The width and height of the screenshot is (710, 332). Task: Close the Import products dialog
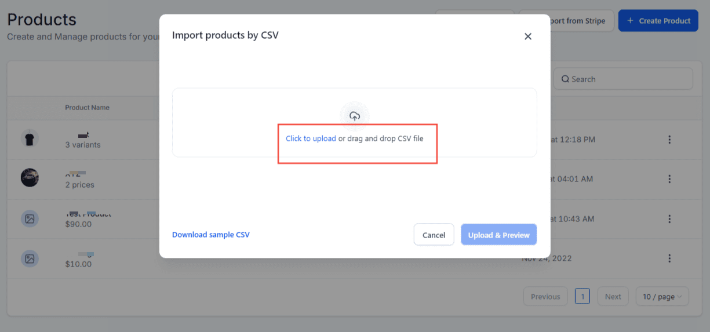(x=528, y=36)
